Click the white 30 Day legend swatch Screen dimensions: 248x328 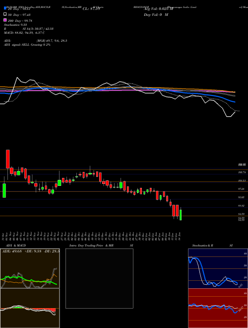pyautogui.click(x=5, y=14)
